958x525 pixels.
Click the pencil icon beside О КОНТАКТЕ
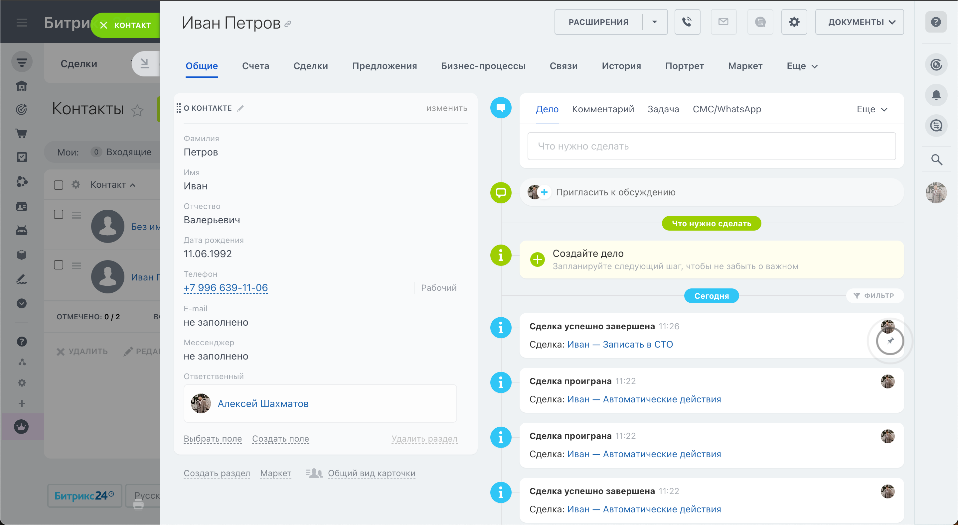tap(240, 108)
